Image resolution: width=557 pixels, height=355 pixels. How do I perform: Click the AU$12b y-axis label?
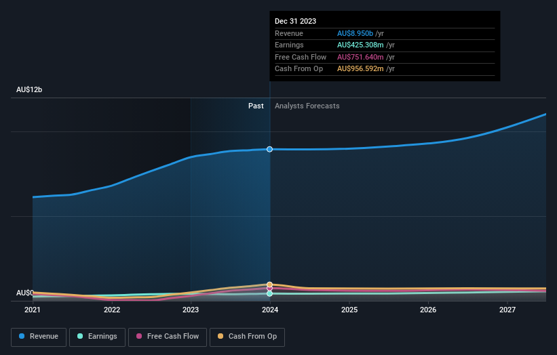(x=29, y=89)
